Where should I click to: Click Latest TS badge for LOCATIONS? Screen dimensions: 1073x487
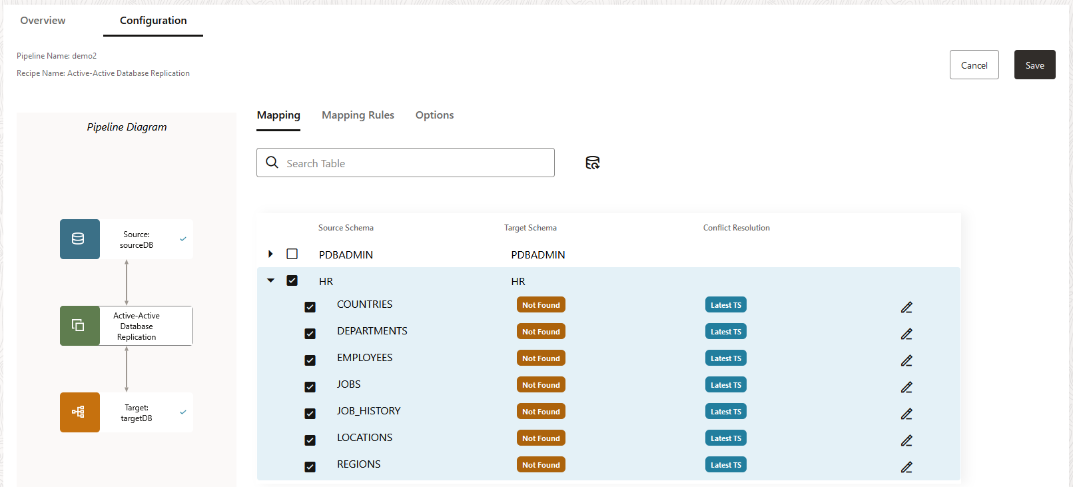[x=726, y=438]
